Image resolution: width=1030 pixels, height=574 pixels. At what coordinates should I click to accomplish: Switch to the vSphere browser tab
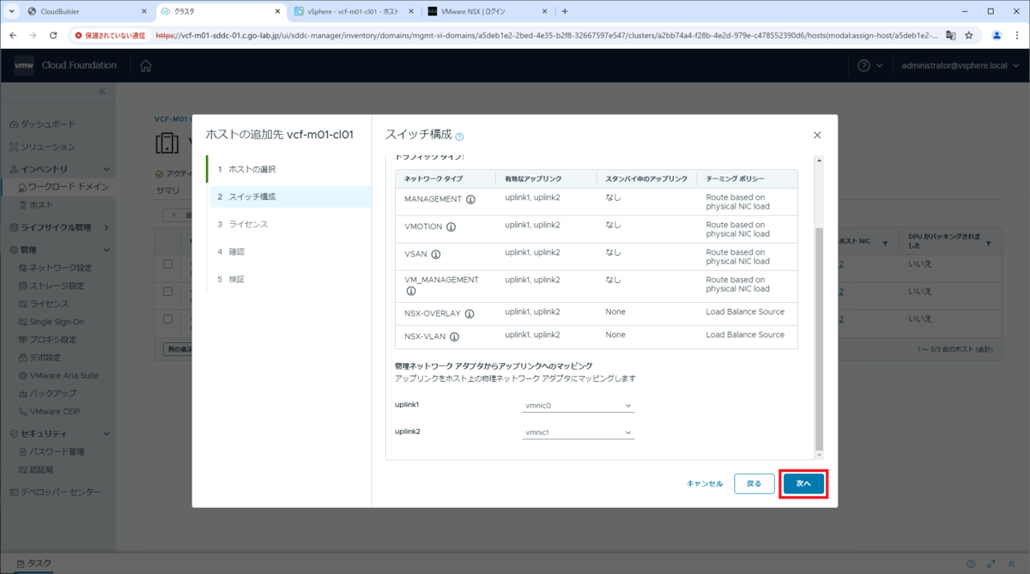click(352, 11)
